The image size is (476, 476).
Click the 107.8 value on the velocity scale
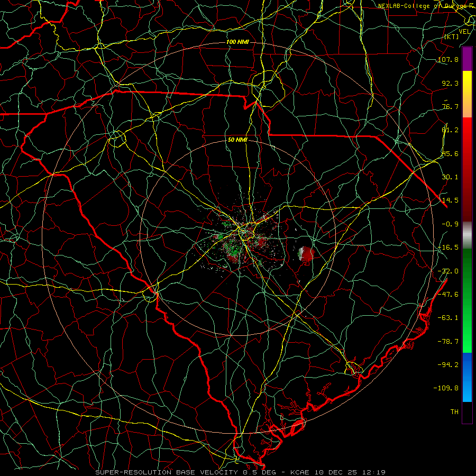448,59
